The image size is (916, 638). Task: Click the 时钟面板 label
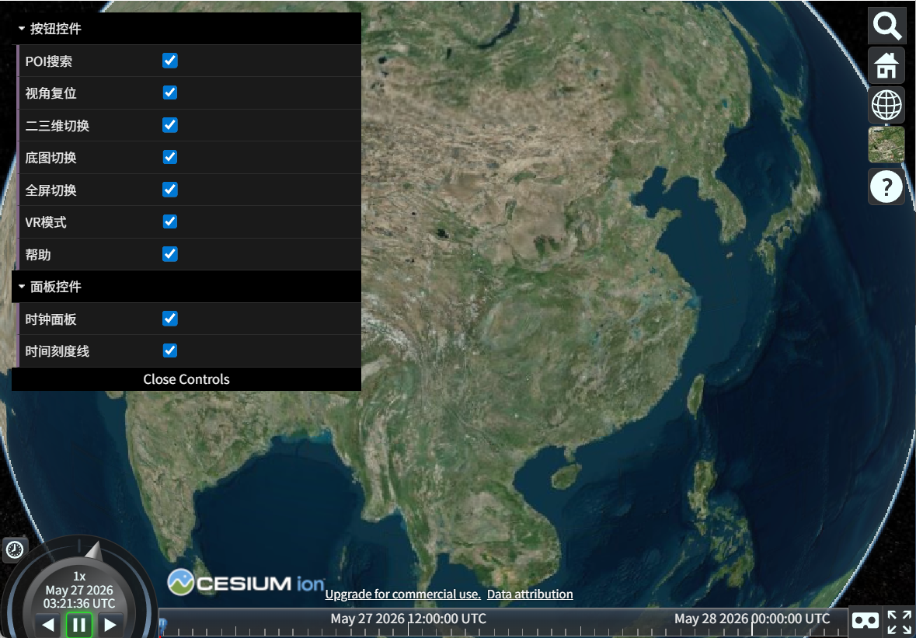[x=51, y=319]
